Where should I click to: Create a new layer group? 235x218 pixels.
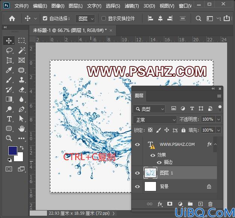click(190, 204)
